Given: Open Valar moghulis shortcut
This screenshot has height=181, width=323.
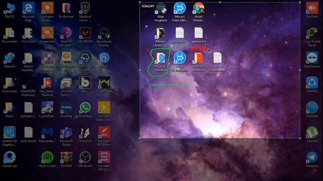Looking at the screenshot, I should click(x=160, y=12).
